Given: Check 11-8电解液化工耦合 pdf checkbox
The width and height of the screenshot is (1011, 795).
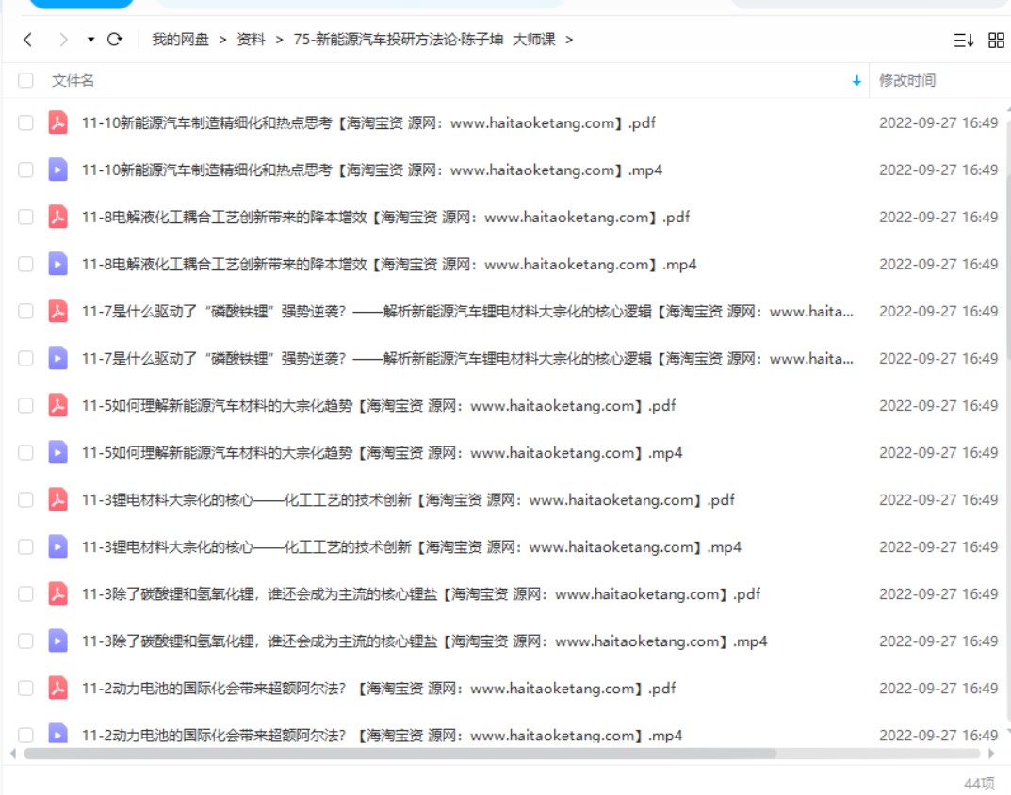Looking at the screenshot, I should [x=25, y=217].
